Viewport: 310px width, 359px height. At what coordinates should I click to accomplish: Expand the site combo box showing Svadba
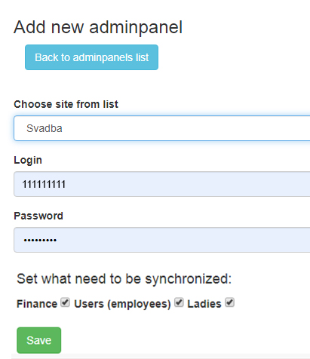[x=162, y=128]
